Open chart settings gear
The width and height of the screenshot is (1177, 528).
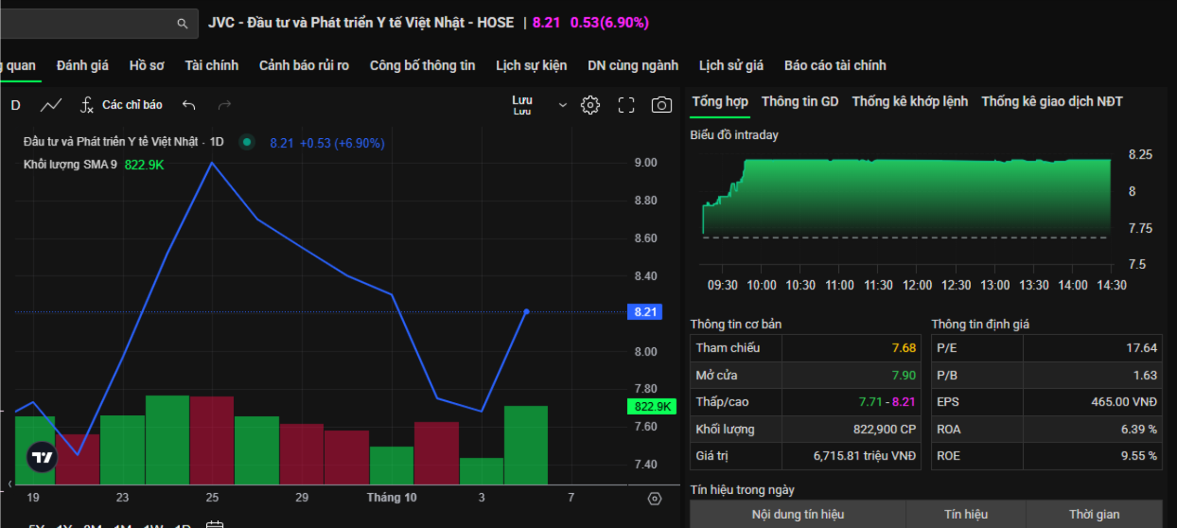590,105
